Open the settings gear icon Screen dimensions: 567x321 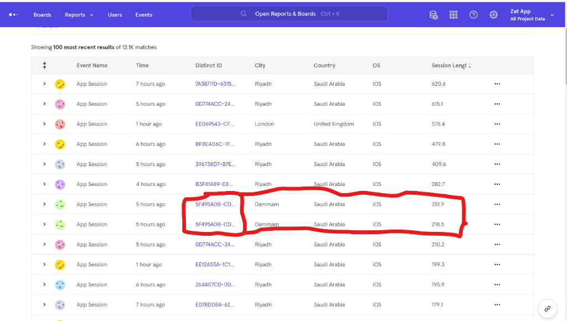point(493,15)
